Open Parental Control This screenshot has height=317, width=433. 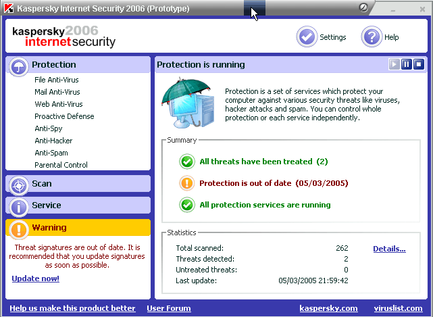click(61, 165)
